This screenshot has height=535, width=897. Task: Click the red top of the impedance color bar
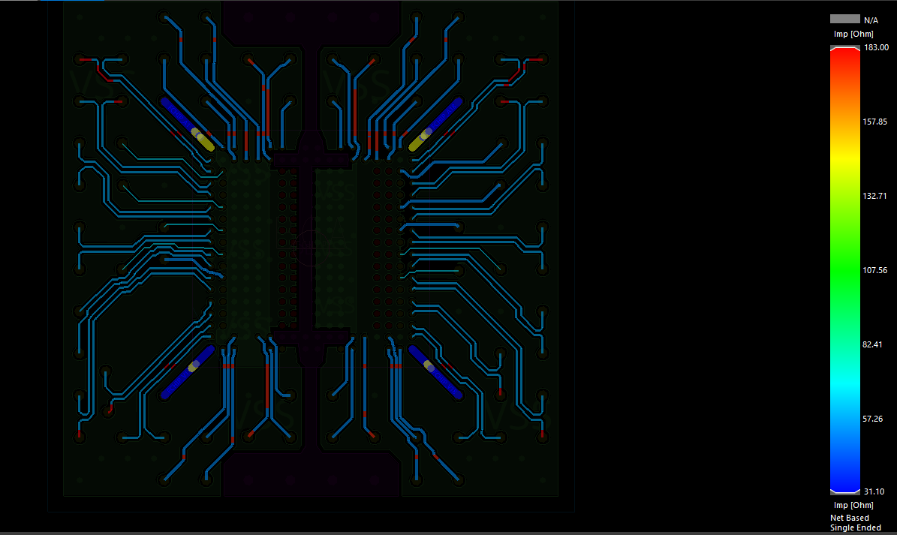(x=844, y=56)
